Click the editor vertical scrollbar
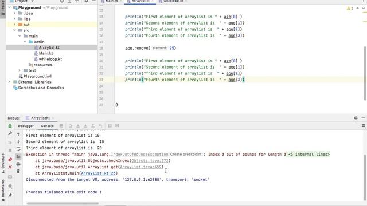The height and width of the screenshot is (206, 367). [365, 73]
